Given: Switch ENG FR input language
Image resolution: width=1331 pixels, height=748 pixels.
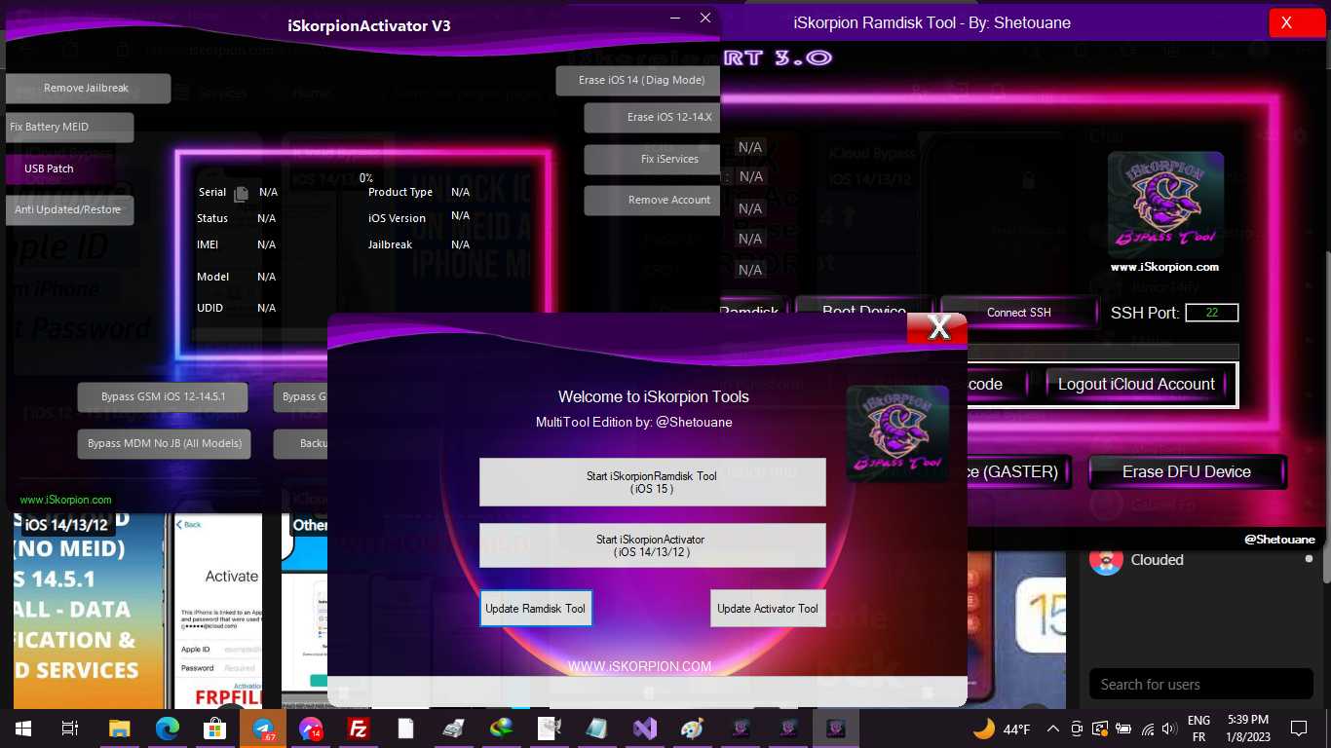Looking at the screenshot, I should click(1198, 729).
